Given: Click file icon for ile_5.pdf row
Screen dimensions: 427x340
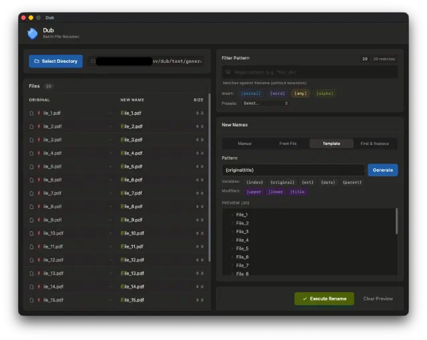Looking at the screenshot, I should pos(31,166).
